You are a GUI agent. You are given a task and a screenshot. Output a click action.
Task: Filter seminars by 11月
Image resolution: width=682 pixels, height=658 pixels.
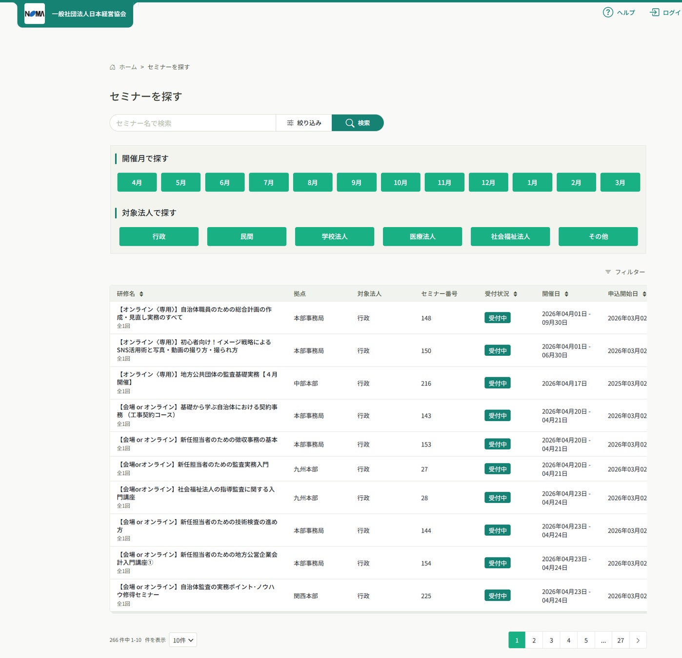pyautogui.click(x=444, y=182)
